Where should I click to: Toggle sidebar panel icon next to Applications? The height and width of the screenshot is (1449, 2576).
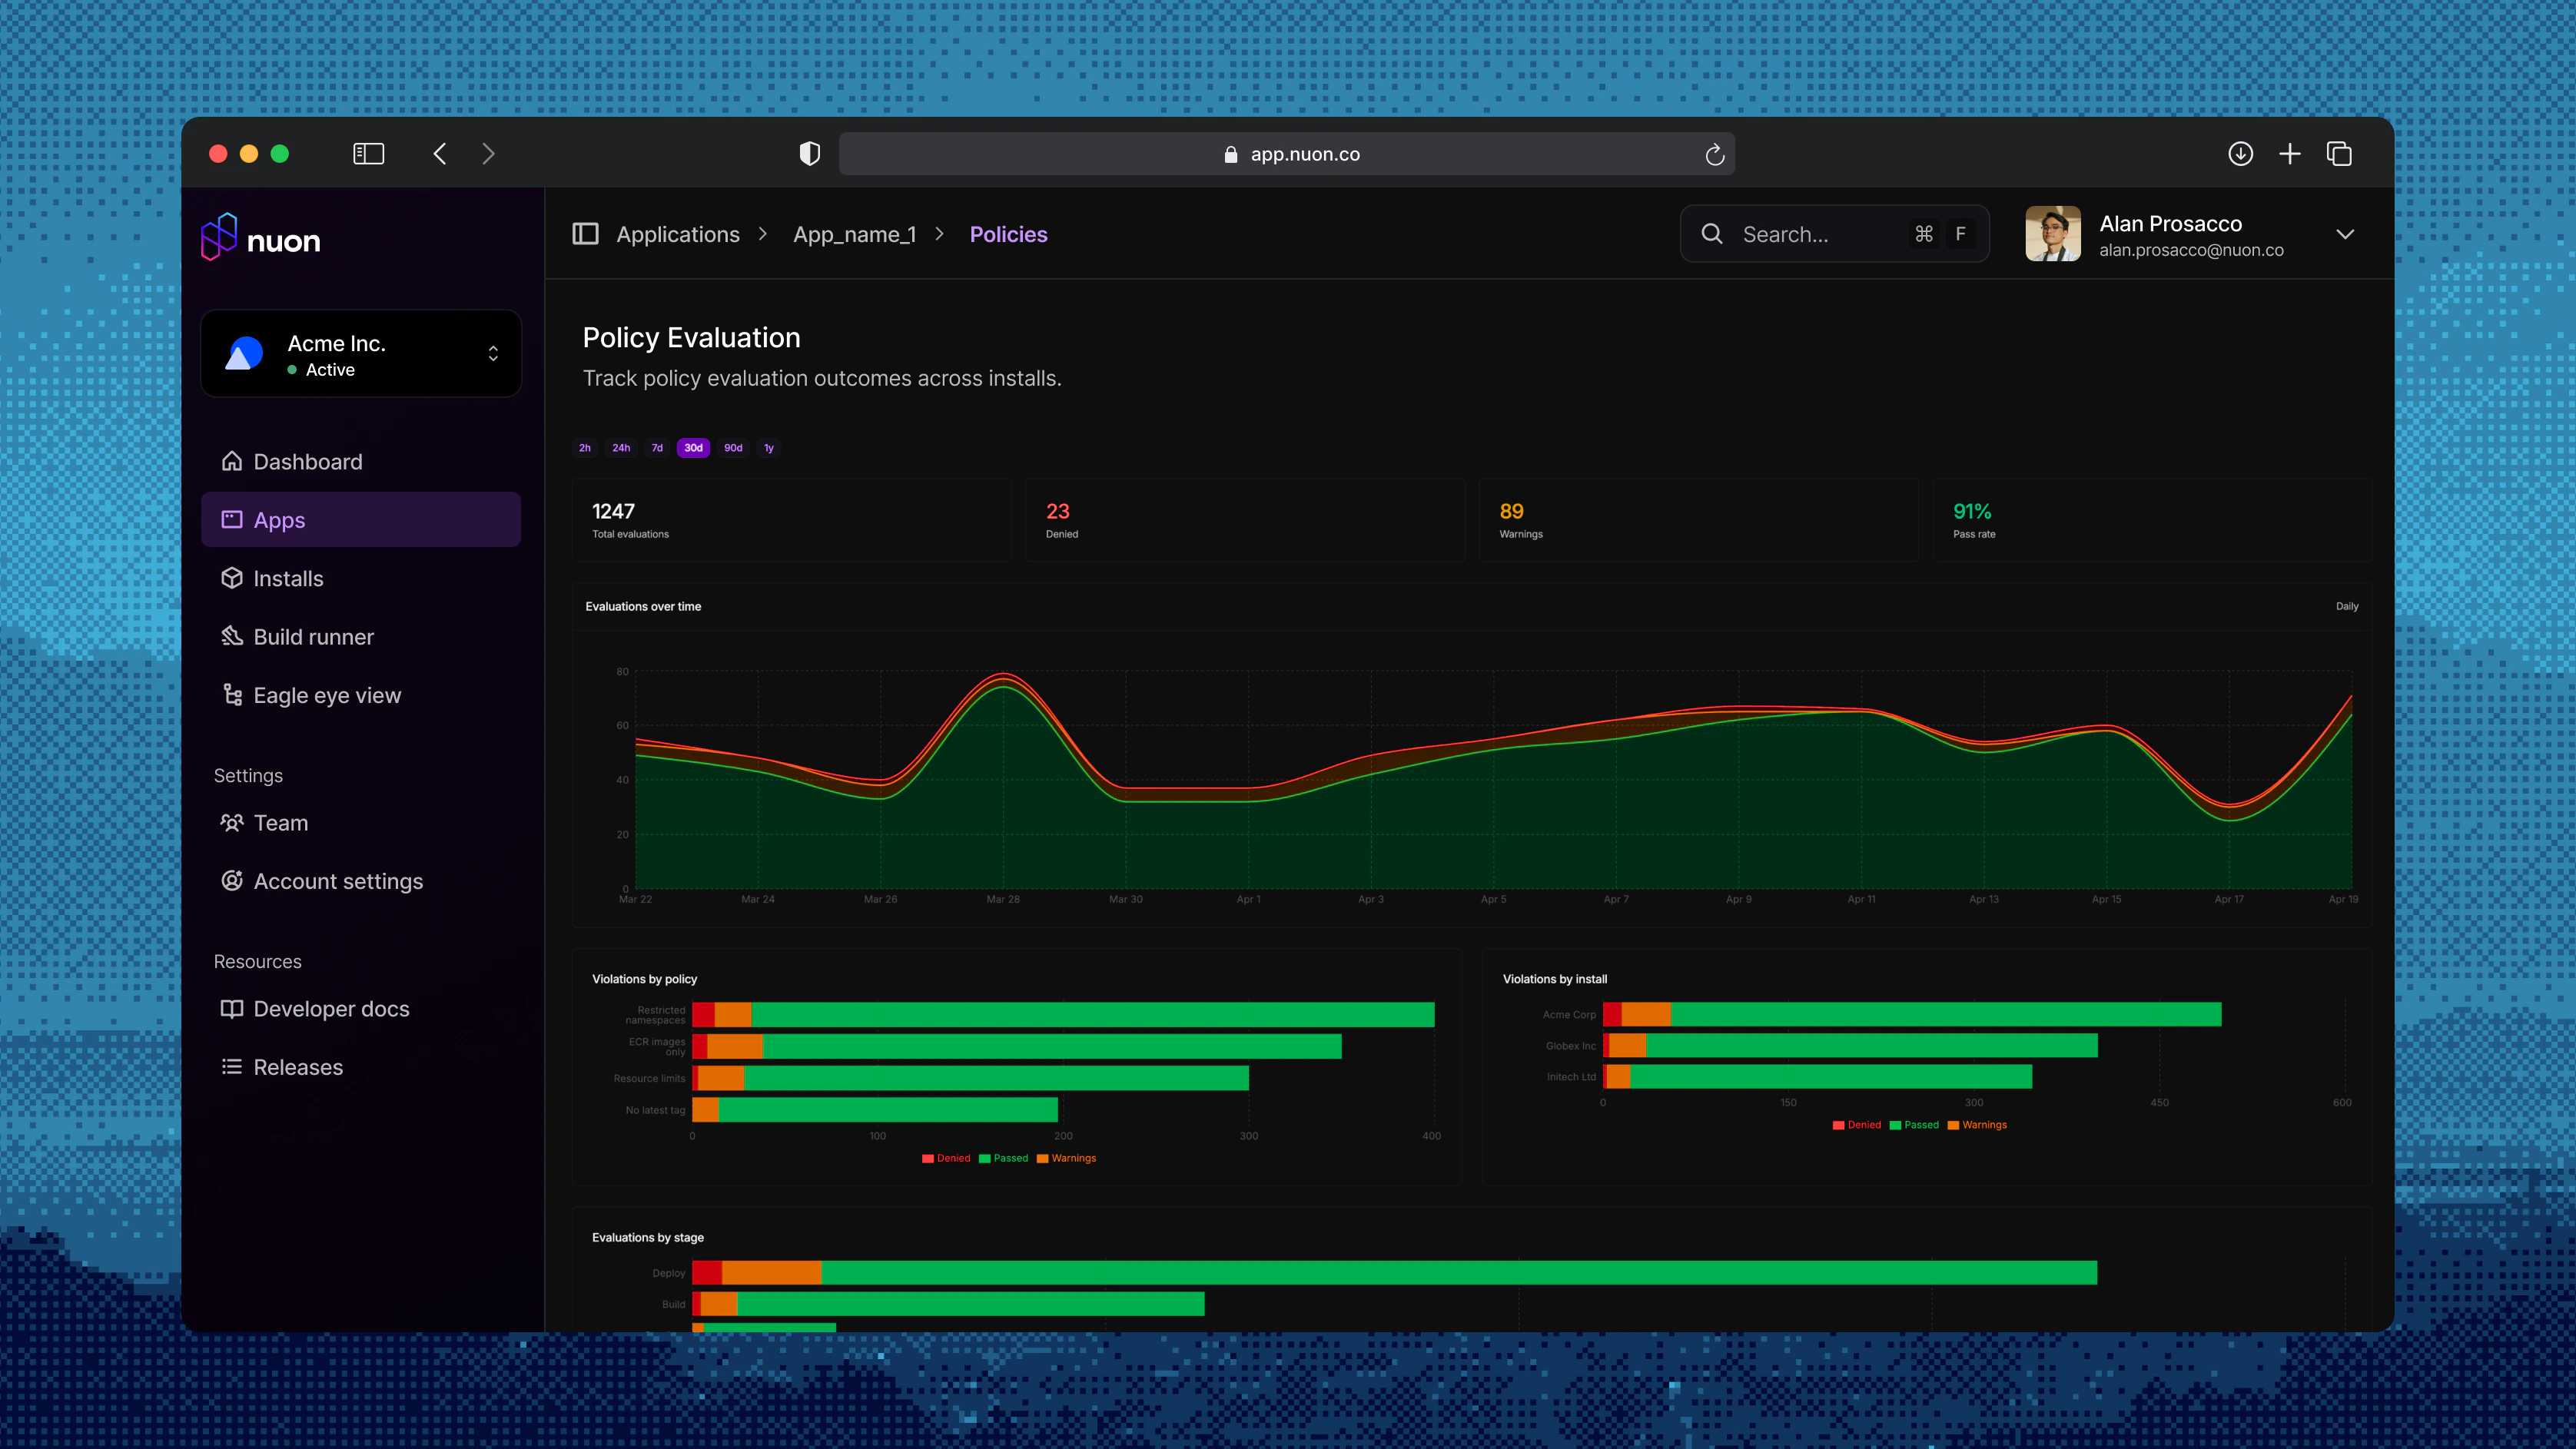[585, 234]
